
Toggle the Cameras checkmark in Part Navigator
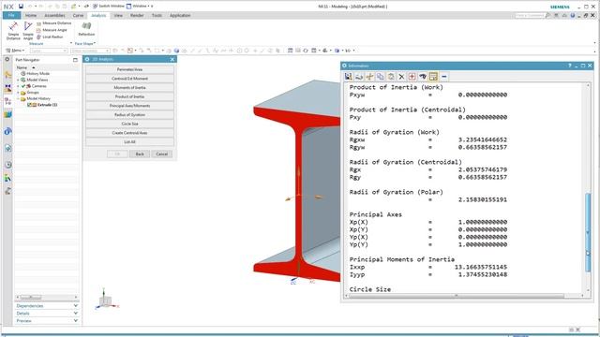click(23, 86)
